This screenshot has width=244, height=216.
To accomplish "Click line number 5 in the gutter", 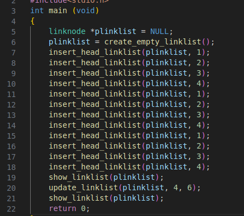I will coord(13,32).
